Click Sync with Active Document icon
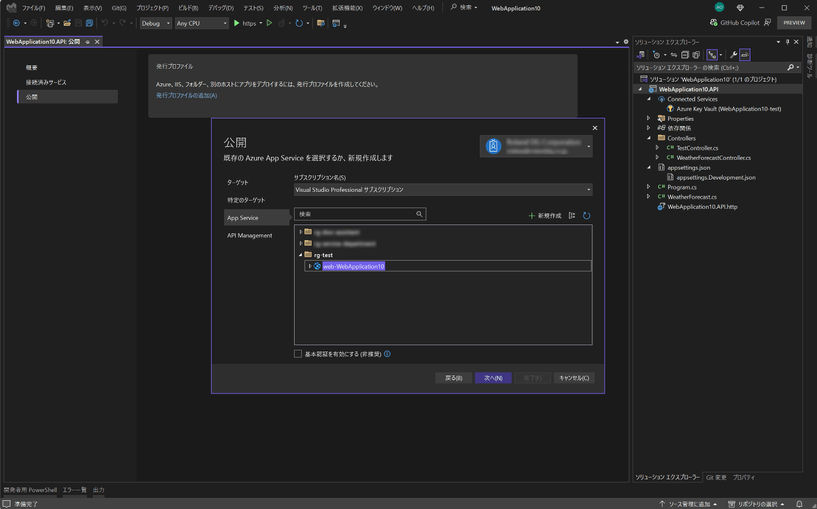 674,55
